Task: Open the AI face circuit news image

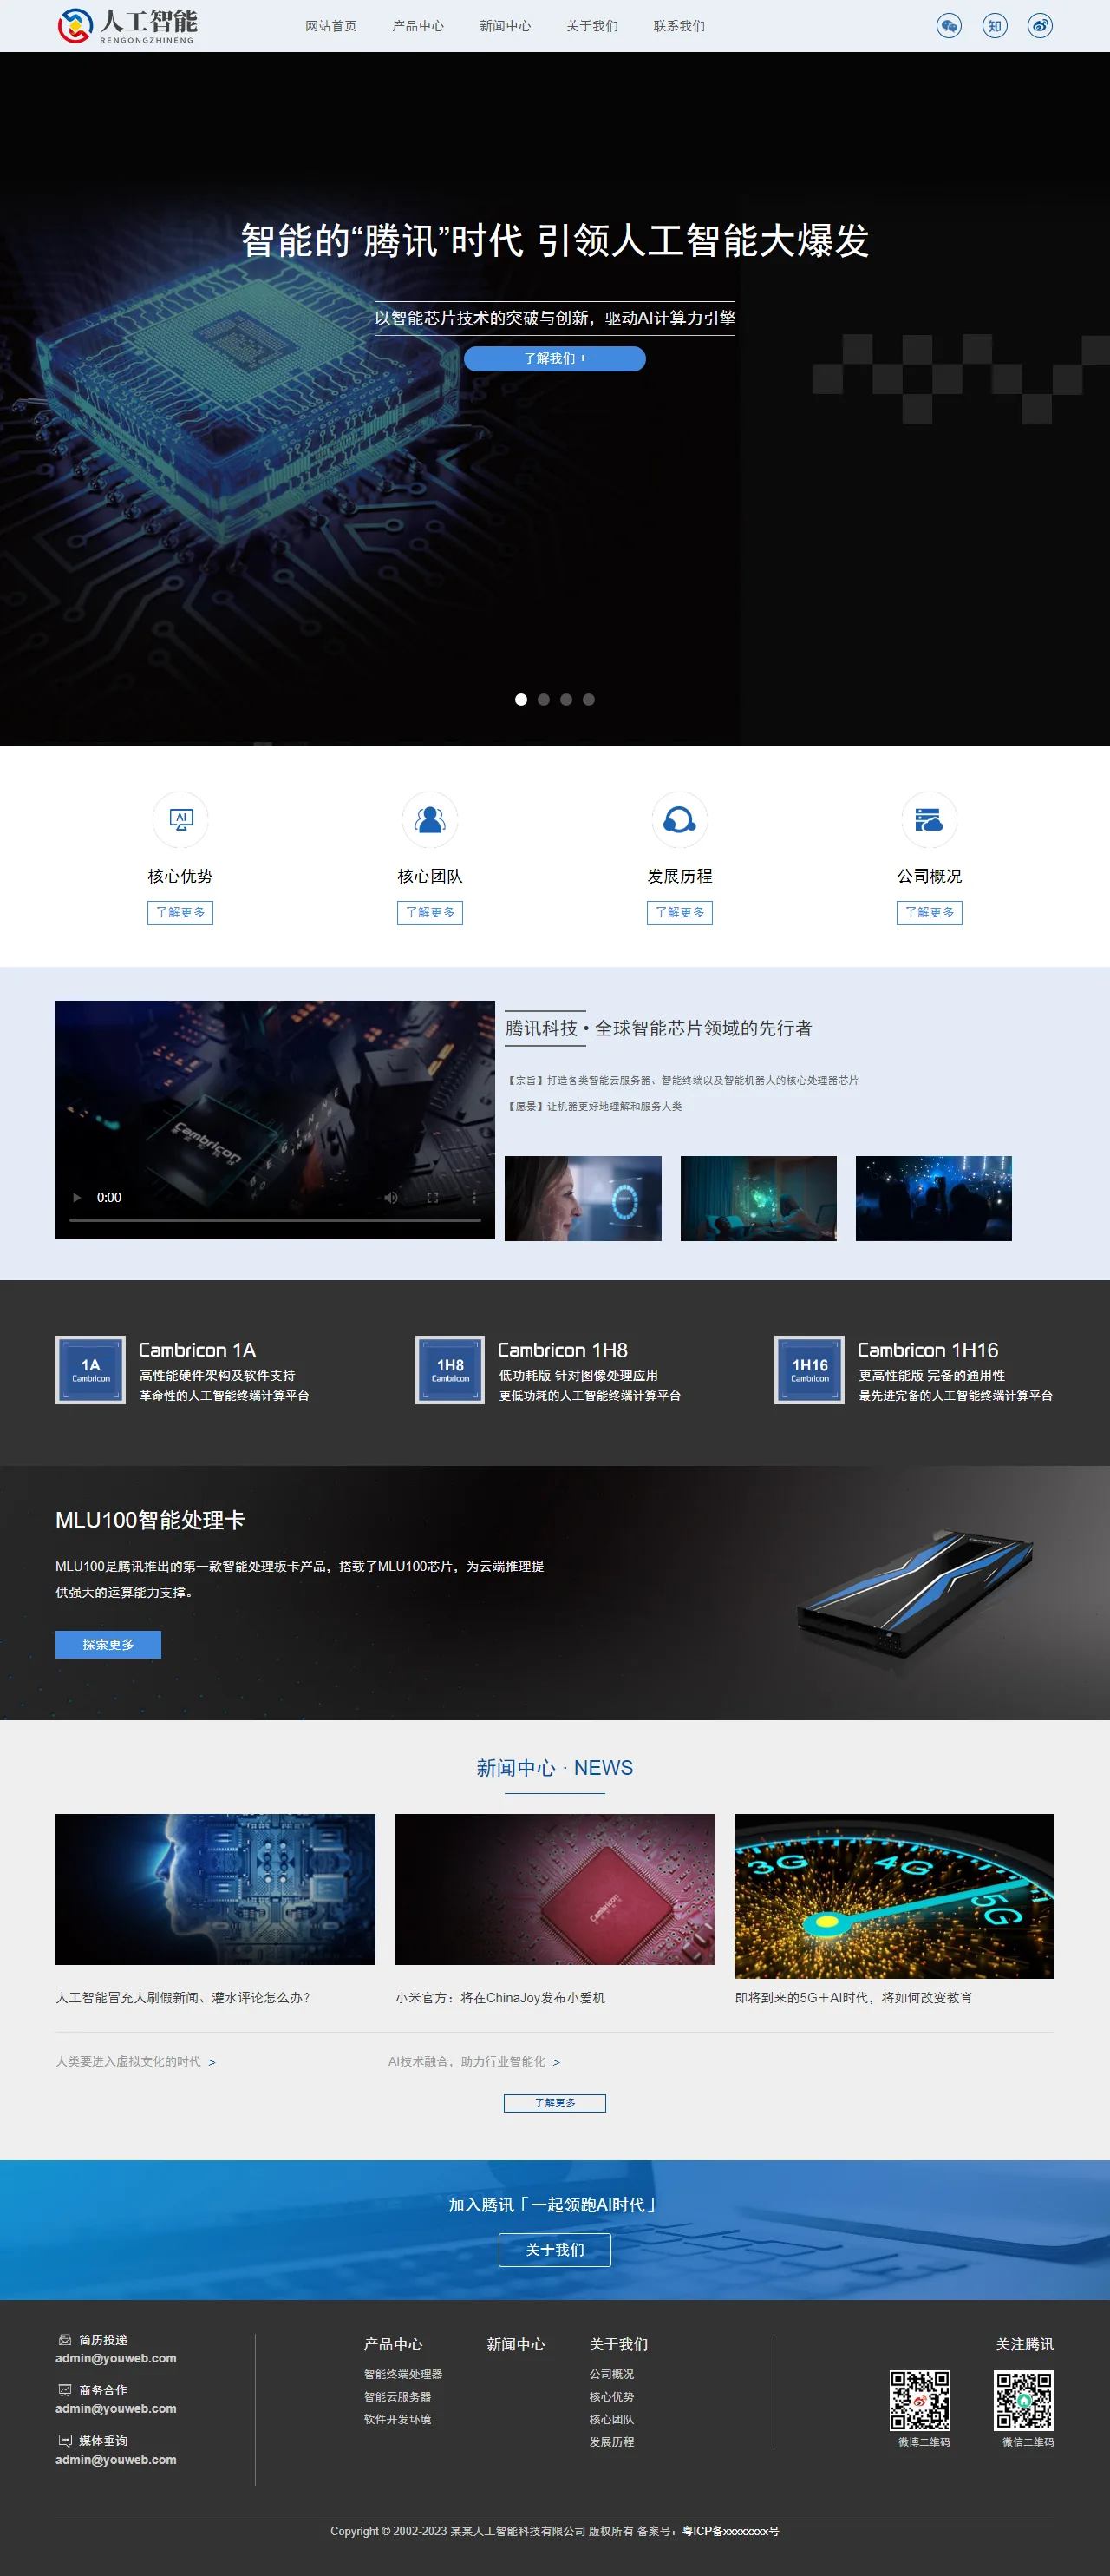Action: coord(216,1889)
